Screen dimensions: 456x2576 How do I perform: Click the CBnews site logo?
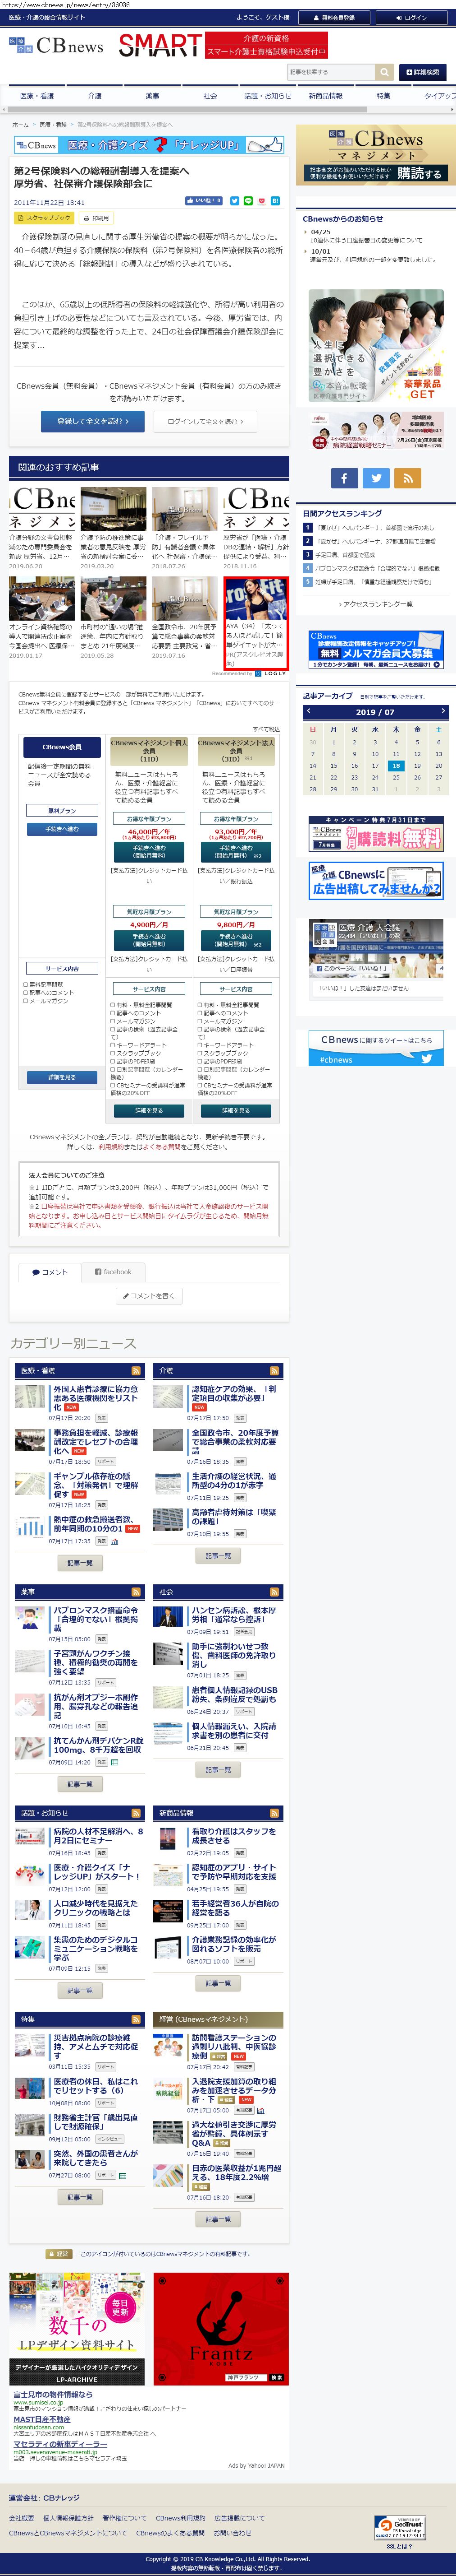click(57, 45)
